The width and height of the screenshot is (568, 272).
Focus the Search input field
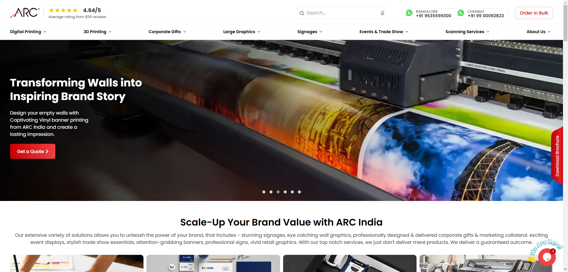click(341, 13)
